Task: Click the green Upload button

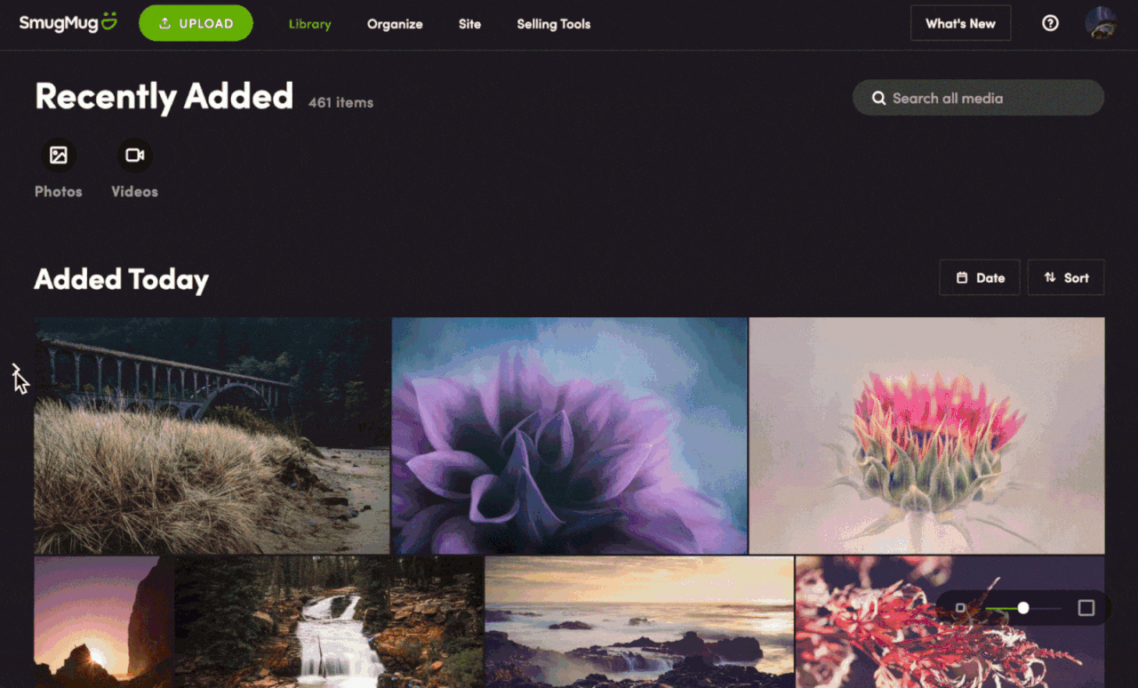Action: coord(196,23)
